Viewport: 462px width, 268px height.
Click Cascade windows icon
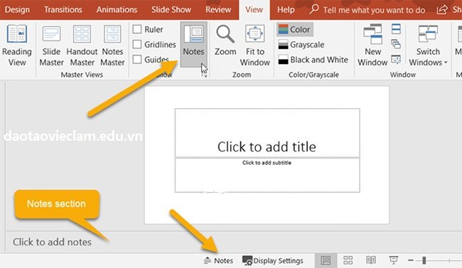pos(396,44)
